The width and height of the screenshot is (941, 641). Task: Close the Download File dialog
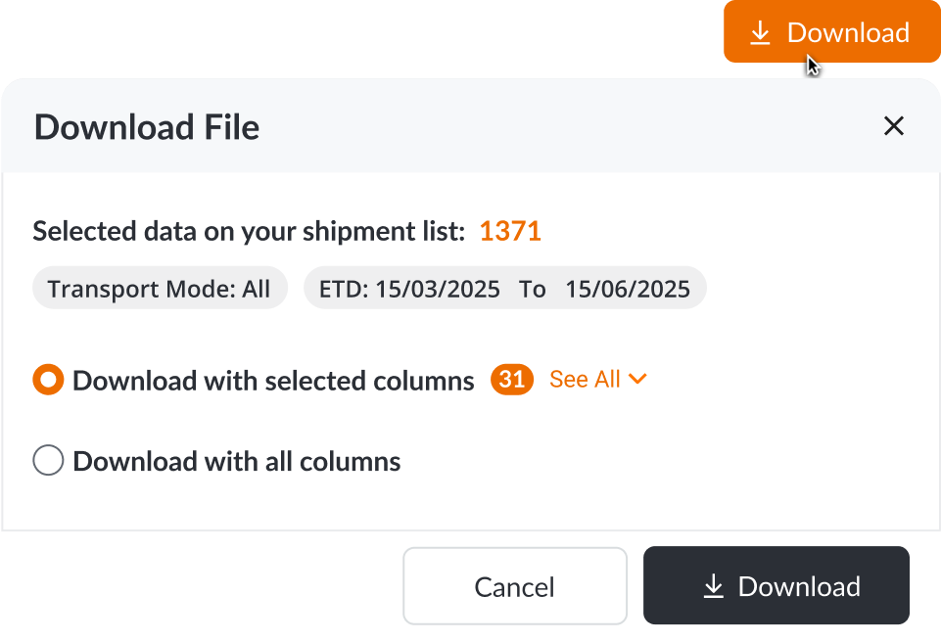893,126
